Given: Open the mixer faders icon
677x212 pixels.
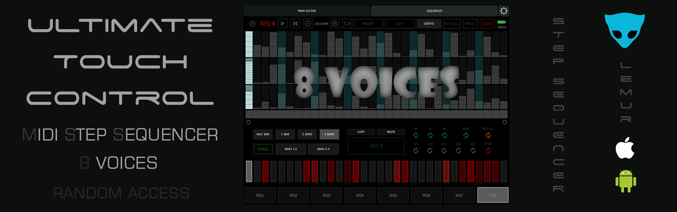Looking at the screenshot, I should [347, 24].
